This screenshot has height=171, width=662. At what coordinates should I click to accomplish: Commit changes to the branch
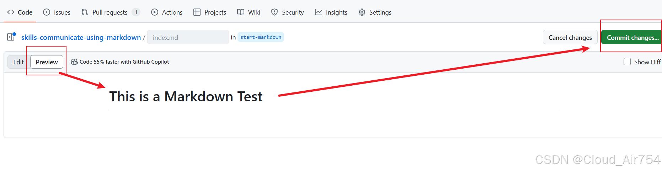click(x=632, y=37)
